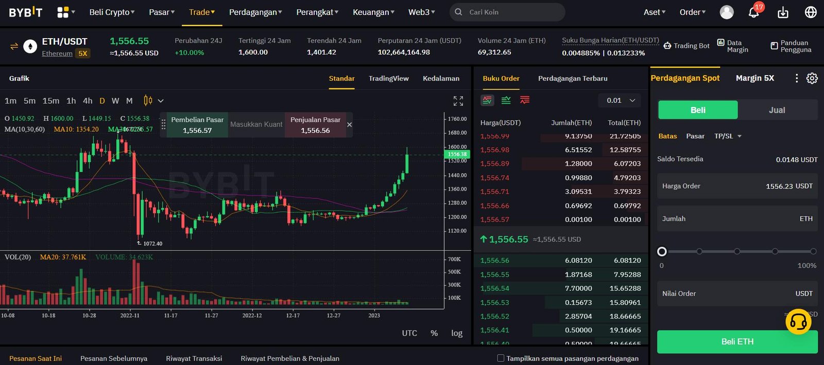The image size is (824, 365).
Task: Click the Ethereum coin logo
Action: (x=30, y=47)
